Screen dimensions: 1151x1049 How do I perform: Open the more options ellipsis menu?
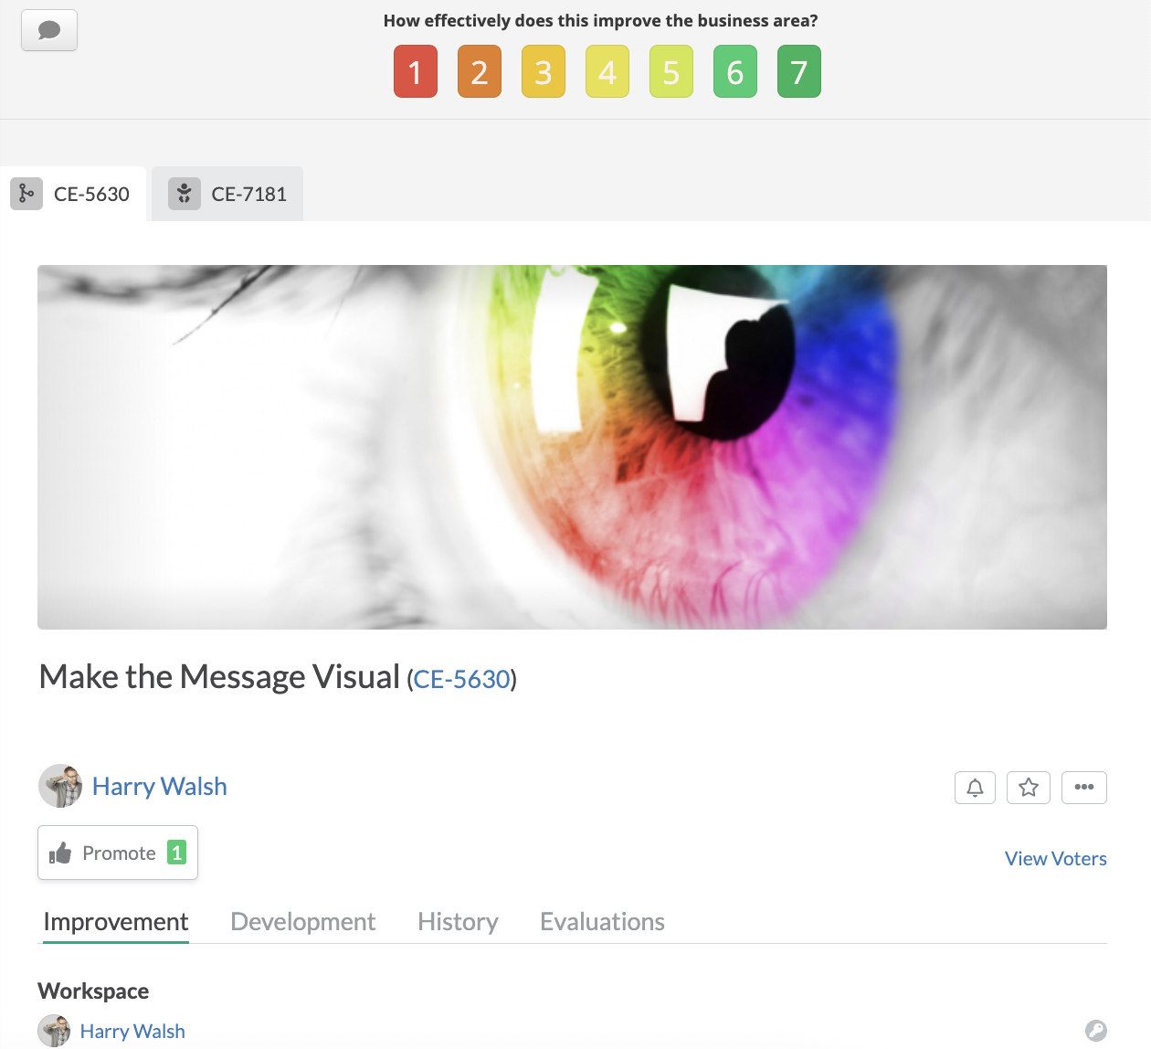1084,788
